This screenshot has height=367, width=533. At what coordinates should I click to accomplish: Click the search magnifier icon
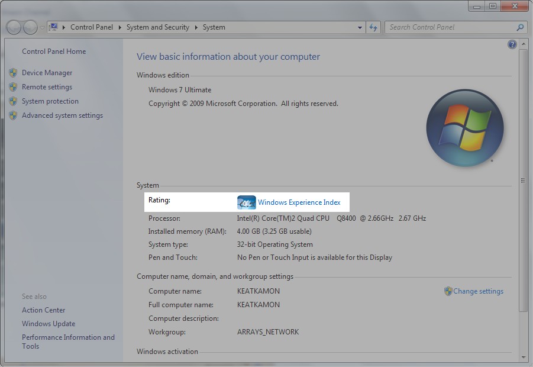coord(520,27)
